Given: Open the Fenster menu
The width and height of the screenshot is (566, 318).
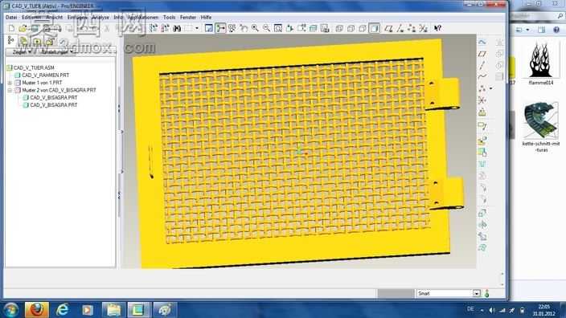Looking at the screenshot, I should tap(187, 18).
